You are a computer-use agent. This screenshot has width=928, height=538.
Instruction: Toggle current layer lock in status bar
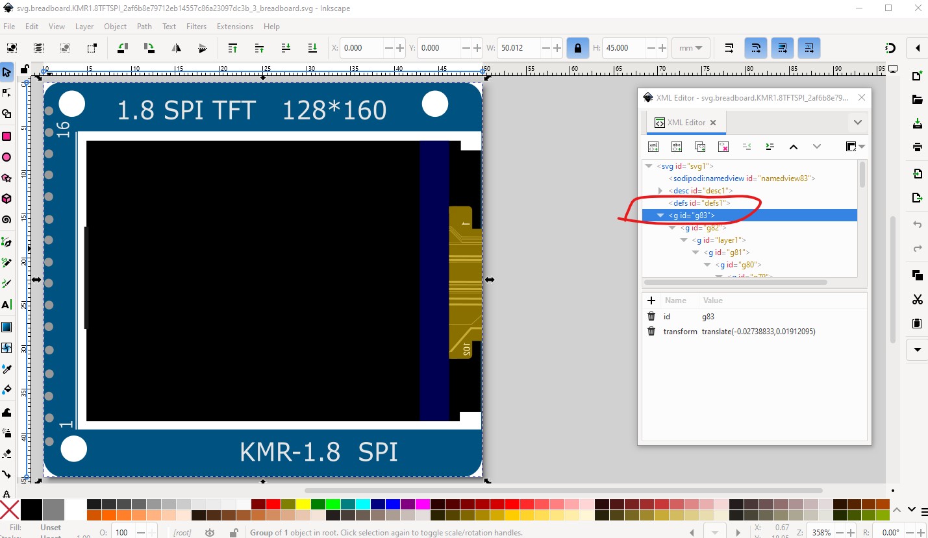point(233,533)
